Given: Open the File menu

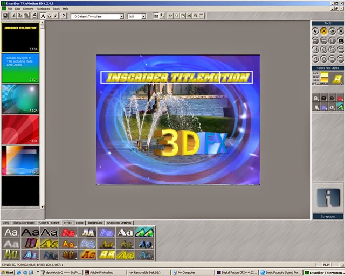Looking at the screenshot, I should click(x=10, y=9).
